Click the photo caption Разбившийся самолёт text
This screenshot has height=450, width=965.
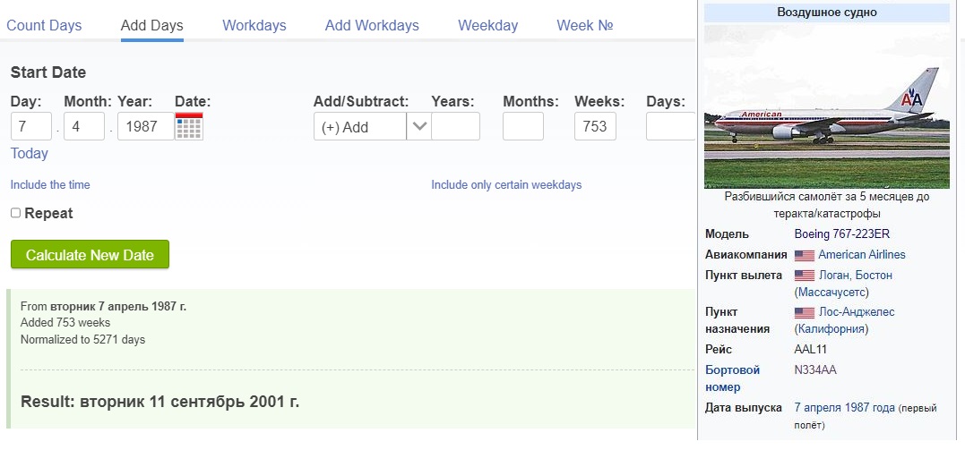(x=826, y=206)
